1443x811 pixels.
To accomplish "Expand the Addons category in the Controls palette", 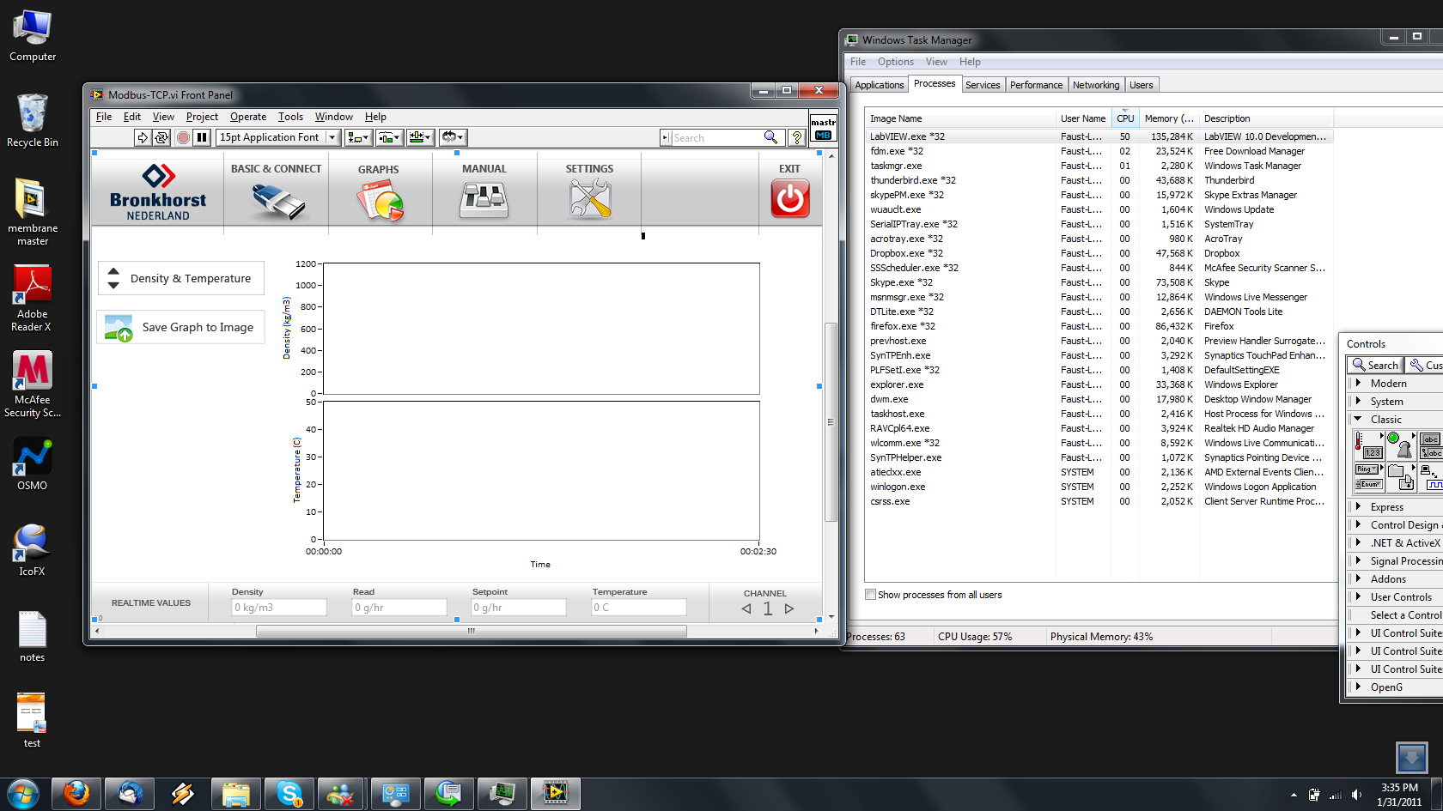I will (x=1358, y=578).
